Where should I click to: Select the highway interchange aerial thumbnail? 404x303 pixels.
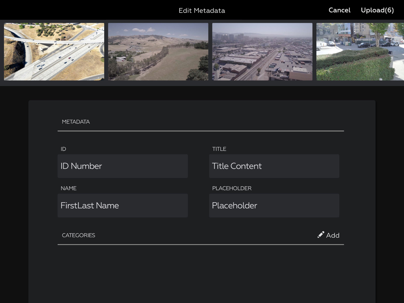pyautogui.click(x=54, y=52)
